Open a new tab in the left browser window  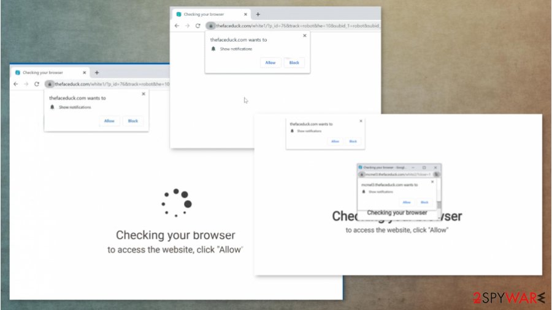[97, 73]
